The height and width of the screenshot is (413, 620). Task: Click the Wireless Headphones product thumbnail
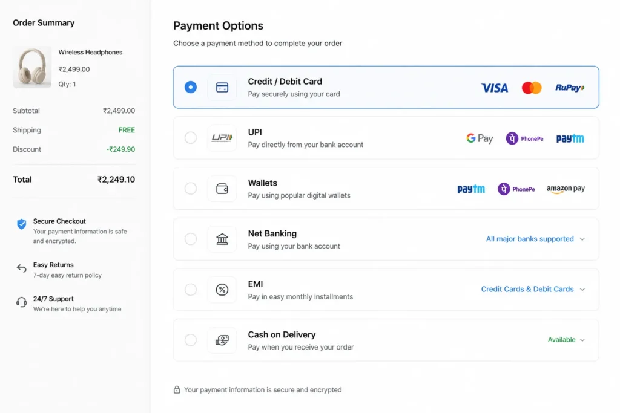[x=32, y=67]
